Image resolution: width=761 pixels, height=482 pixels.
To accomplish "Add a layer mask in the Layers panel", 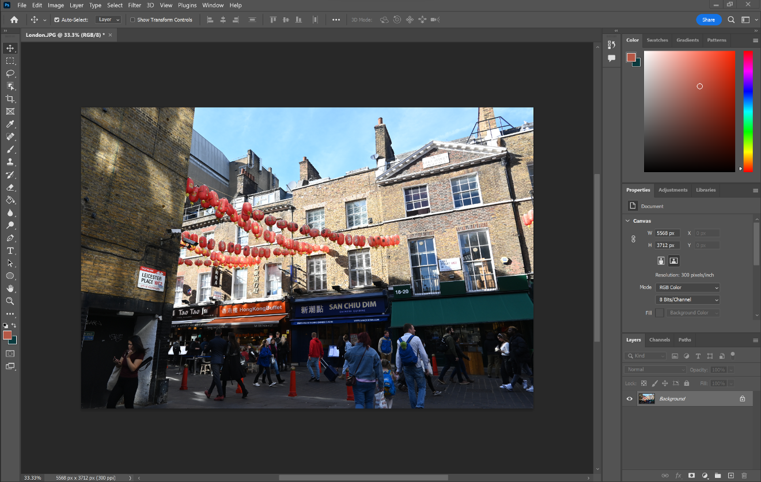I will (x=691, y=476).
